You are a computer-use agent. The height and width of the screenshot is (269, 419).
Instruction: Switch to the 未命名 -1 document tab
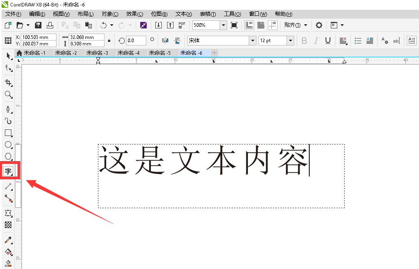[x=35, y=53]
